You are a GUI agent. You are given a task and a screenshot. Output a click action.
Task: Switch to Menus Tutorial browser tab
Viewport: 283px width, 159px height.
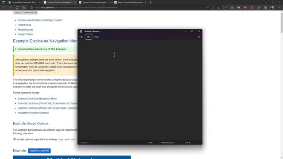130,2
